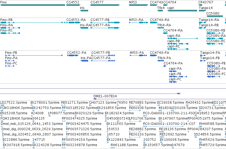226x149 pixels.
Task: Click the capt-RC transcript label
Action: pos(174,46)
